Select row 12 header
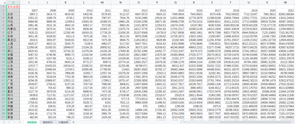Image resolution: width=295 pixels, height=124 pixels. point(3,47)
